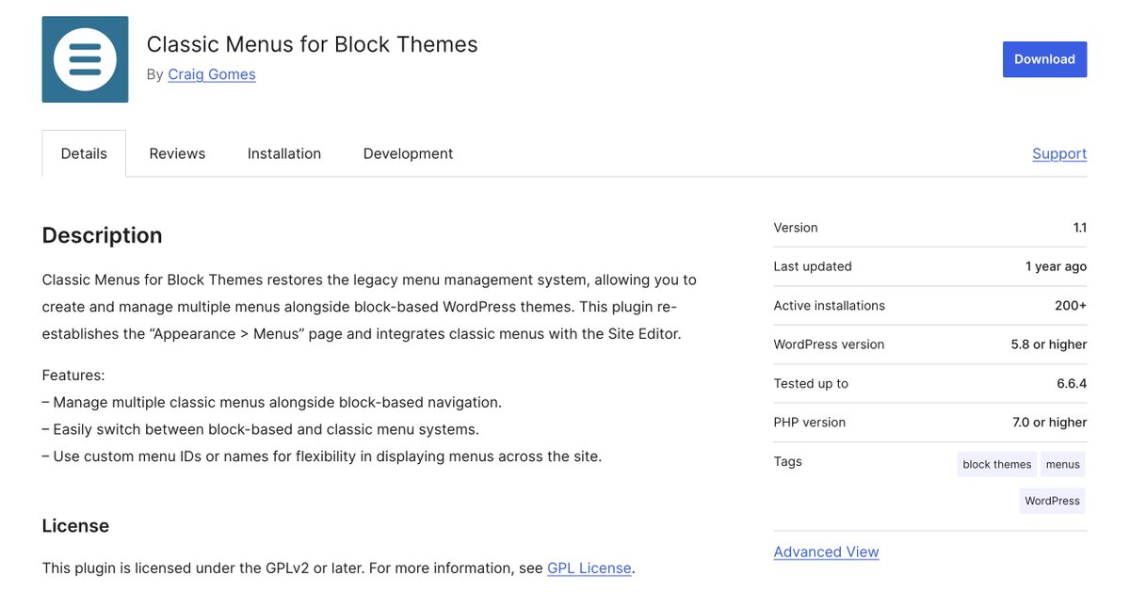
Task: Click the '1 year ago' value
Action: tap(1056, 266)
